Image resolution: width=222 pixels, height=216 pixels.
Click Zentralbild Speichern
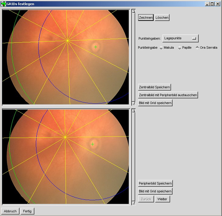pos(155,87)
